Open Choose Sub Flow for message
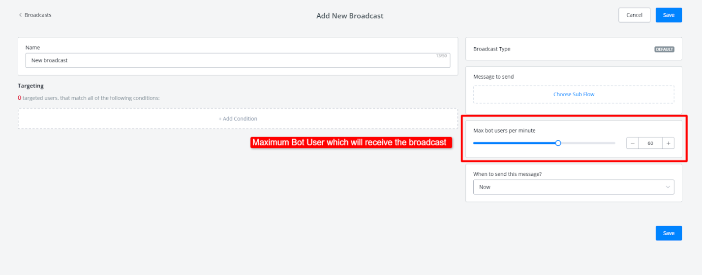This screenshot has height=275, width=702. click(573, 94)
